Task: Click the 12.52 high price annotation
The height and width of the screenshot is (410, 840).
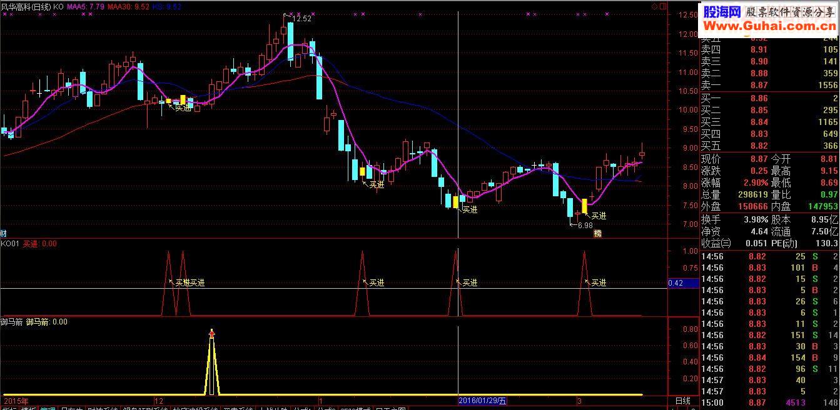Action: (x=302, y=19)
